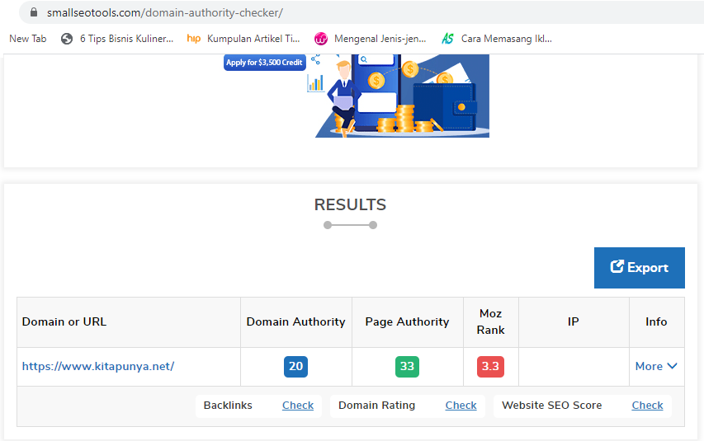Click the Check link next to Website SEO Score
The width and height of the screenshot is (704, 441).
647,405
